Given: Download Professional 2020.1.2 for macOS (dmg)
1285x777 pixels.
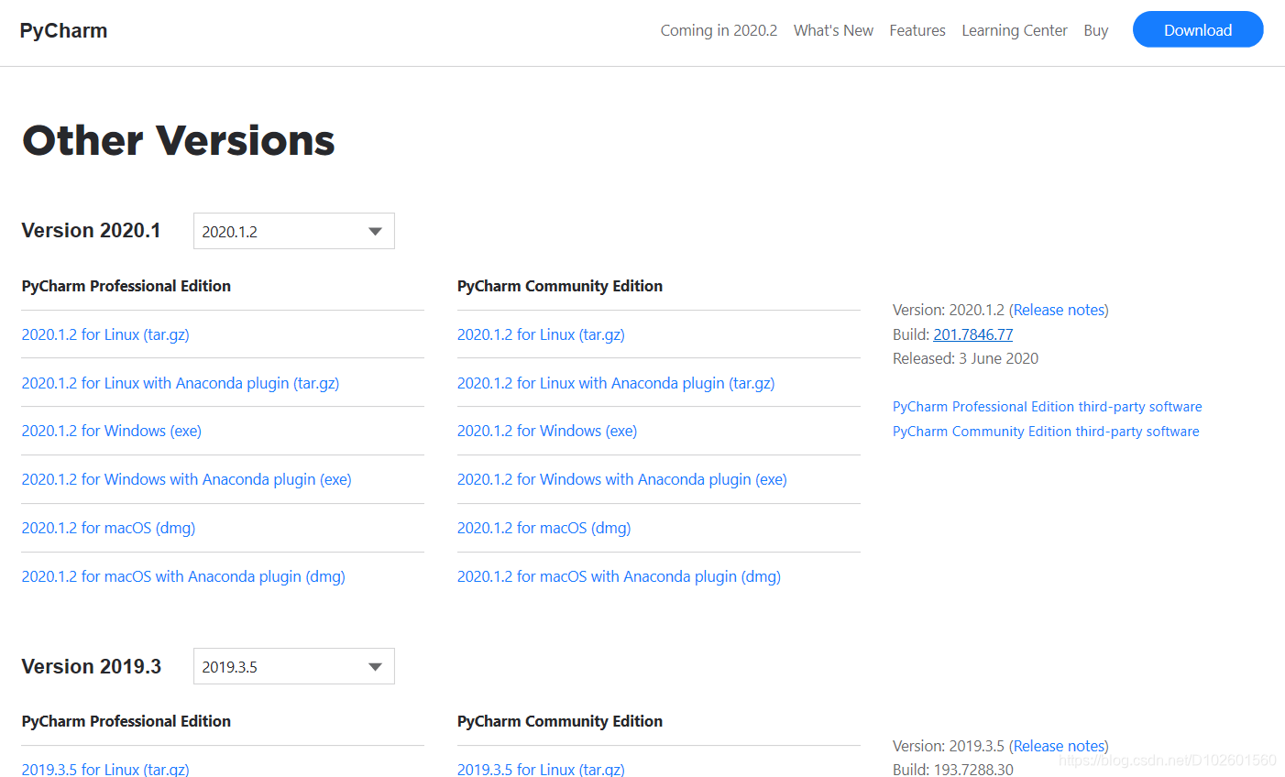Looking at the screenshot, I should click(x=108, y=528).
